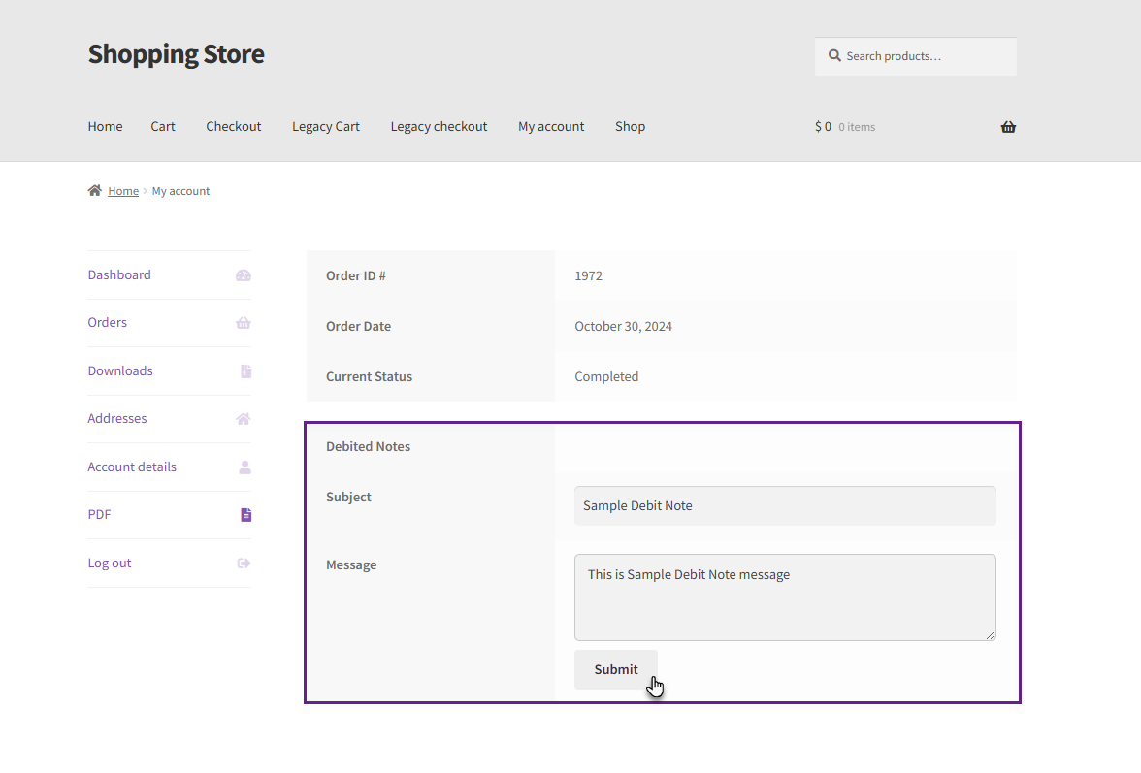Click the search magnifier icon
This screenshot has width=1141, height=773.
pyautogui.click(x=834, y=55)
